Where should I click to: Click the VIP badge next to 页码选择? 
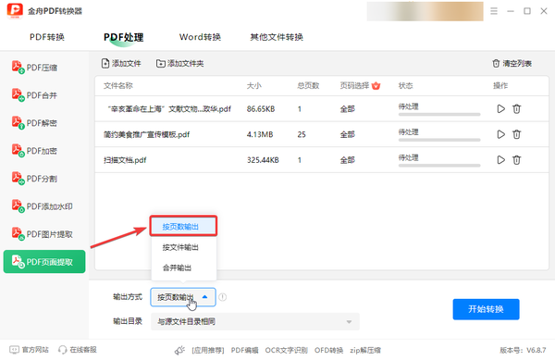click(376, 85)
